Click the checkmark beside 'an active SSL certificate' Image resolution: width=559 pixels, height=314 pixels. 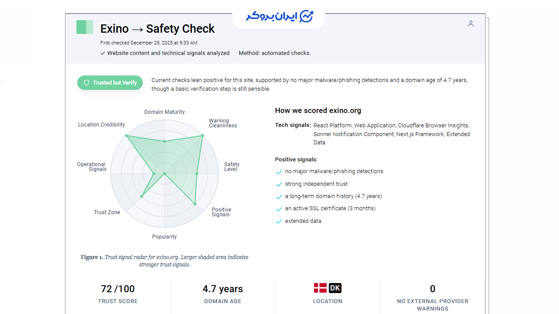click(x=279, y=209)
